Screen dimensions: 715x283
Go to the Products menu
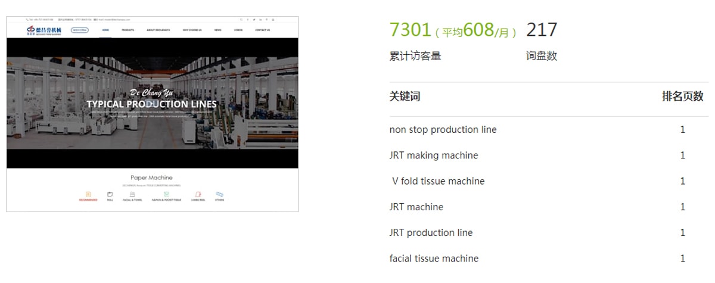[128, 30]
